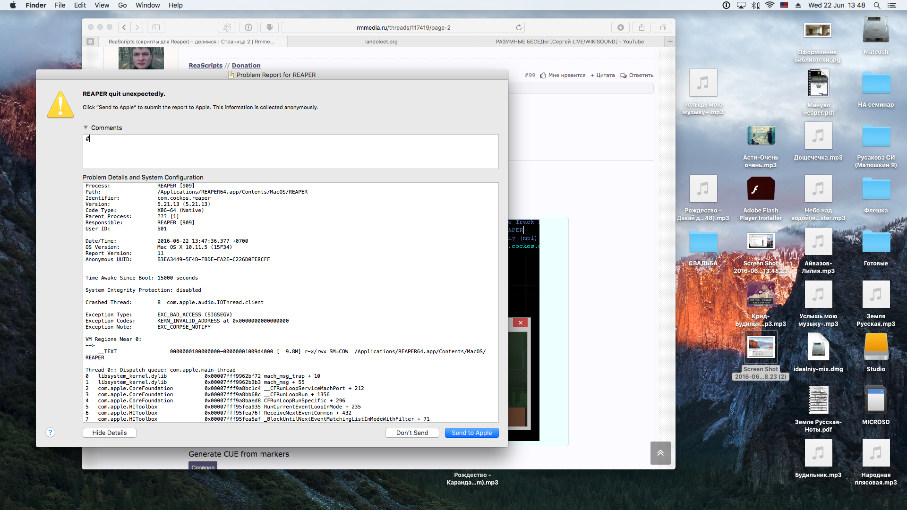Image resolution: width=907 pixels, height=510 pixels.
Task: Click Hide Details button
Action: [x=110, y=433]
